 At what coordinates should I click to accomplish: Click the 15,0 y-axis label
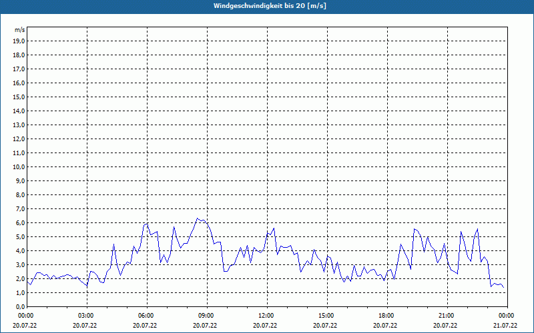coord(19,97)
